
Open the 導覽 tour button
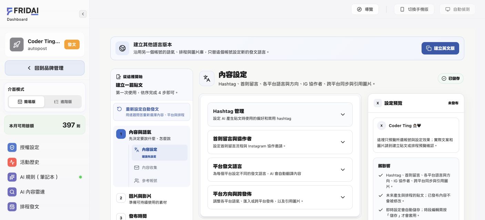click(365, 9)
